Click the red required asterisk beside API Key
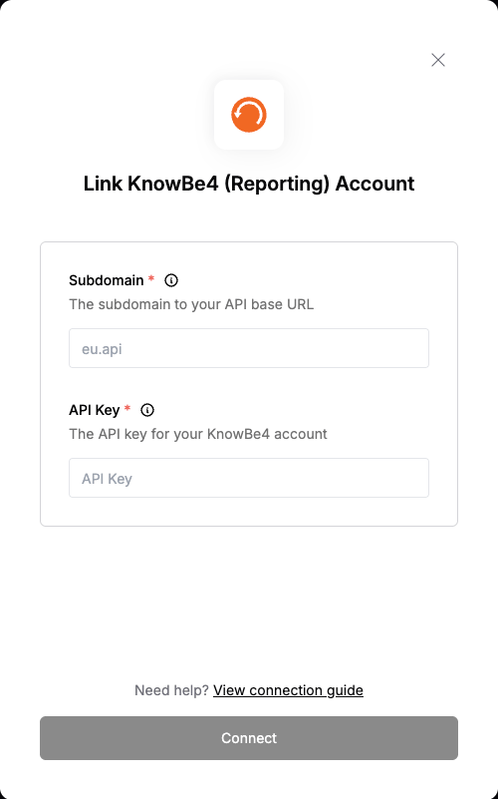This screenshot has height=799, width=498. pos(127,408)
